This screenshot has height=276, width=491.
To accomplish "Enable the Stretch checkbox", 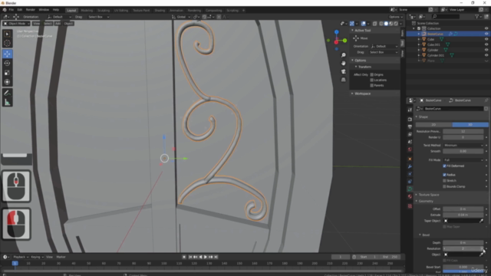I will (x=444, y=181).
